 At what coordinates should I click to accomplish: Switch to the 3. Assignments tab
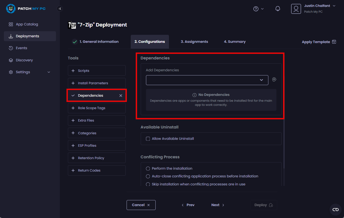[x=194, y=42]
